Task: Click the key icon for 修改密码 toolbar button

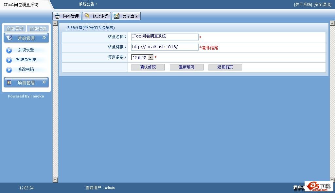Action: 86,16
